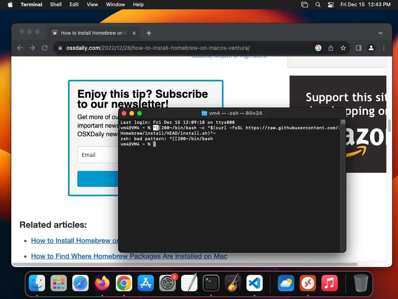The image size is (398, 299).
Task: Click the Last login line in Terminal
Action: point(177,122)
